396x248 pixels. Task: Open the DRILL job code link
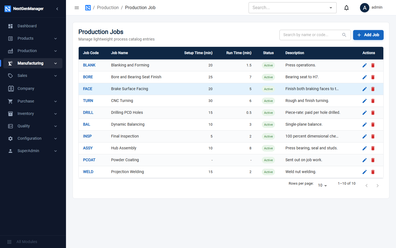pos(88,112)
